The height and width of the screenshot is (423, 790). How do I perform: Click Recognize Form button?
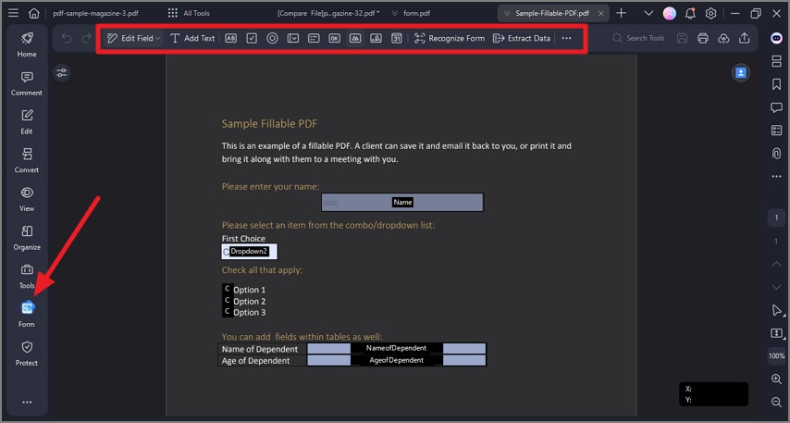tap(449, 38)
